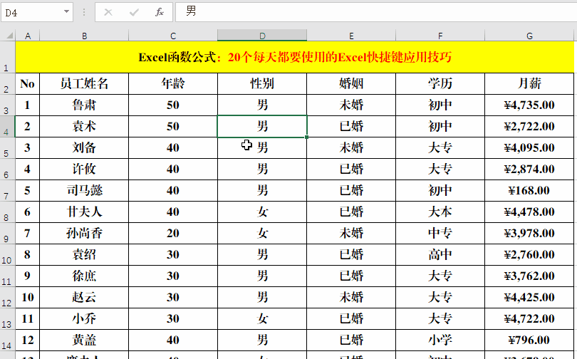The height and width of the screenshot is (359, 577).
Task: Click the Name Box showing D4
Action: click(x=31, y=13)
